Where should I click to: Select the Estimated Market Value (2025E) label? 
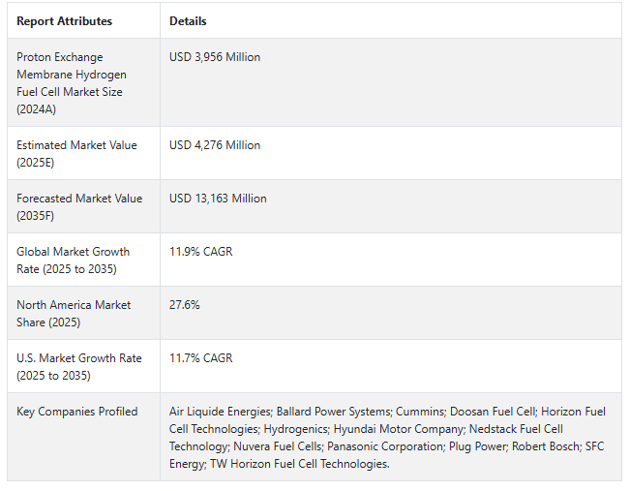click(x=76, y=153)
